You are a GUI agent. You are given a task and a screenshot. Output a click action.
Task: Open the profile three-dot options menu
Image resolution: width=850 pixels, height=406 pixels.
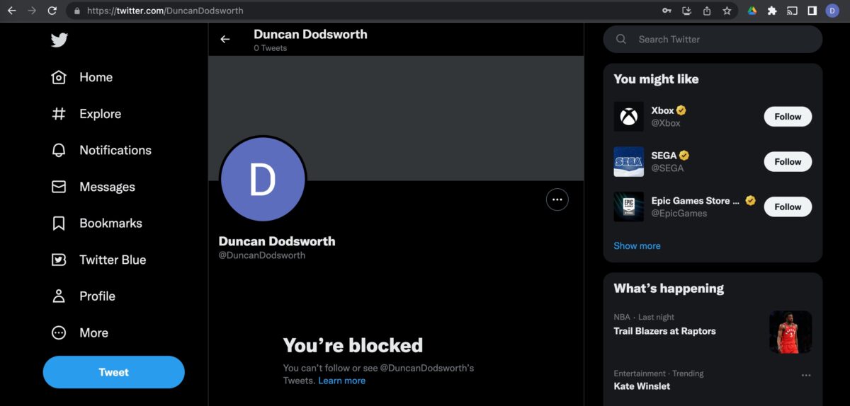[557, 200]
